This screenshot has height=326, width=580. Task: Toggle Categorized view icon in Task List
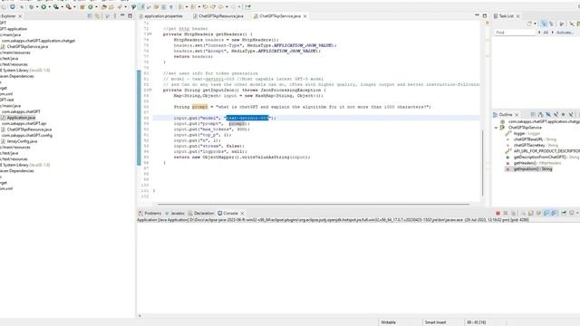(x=544, y=24)
